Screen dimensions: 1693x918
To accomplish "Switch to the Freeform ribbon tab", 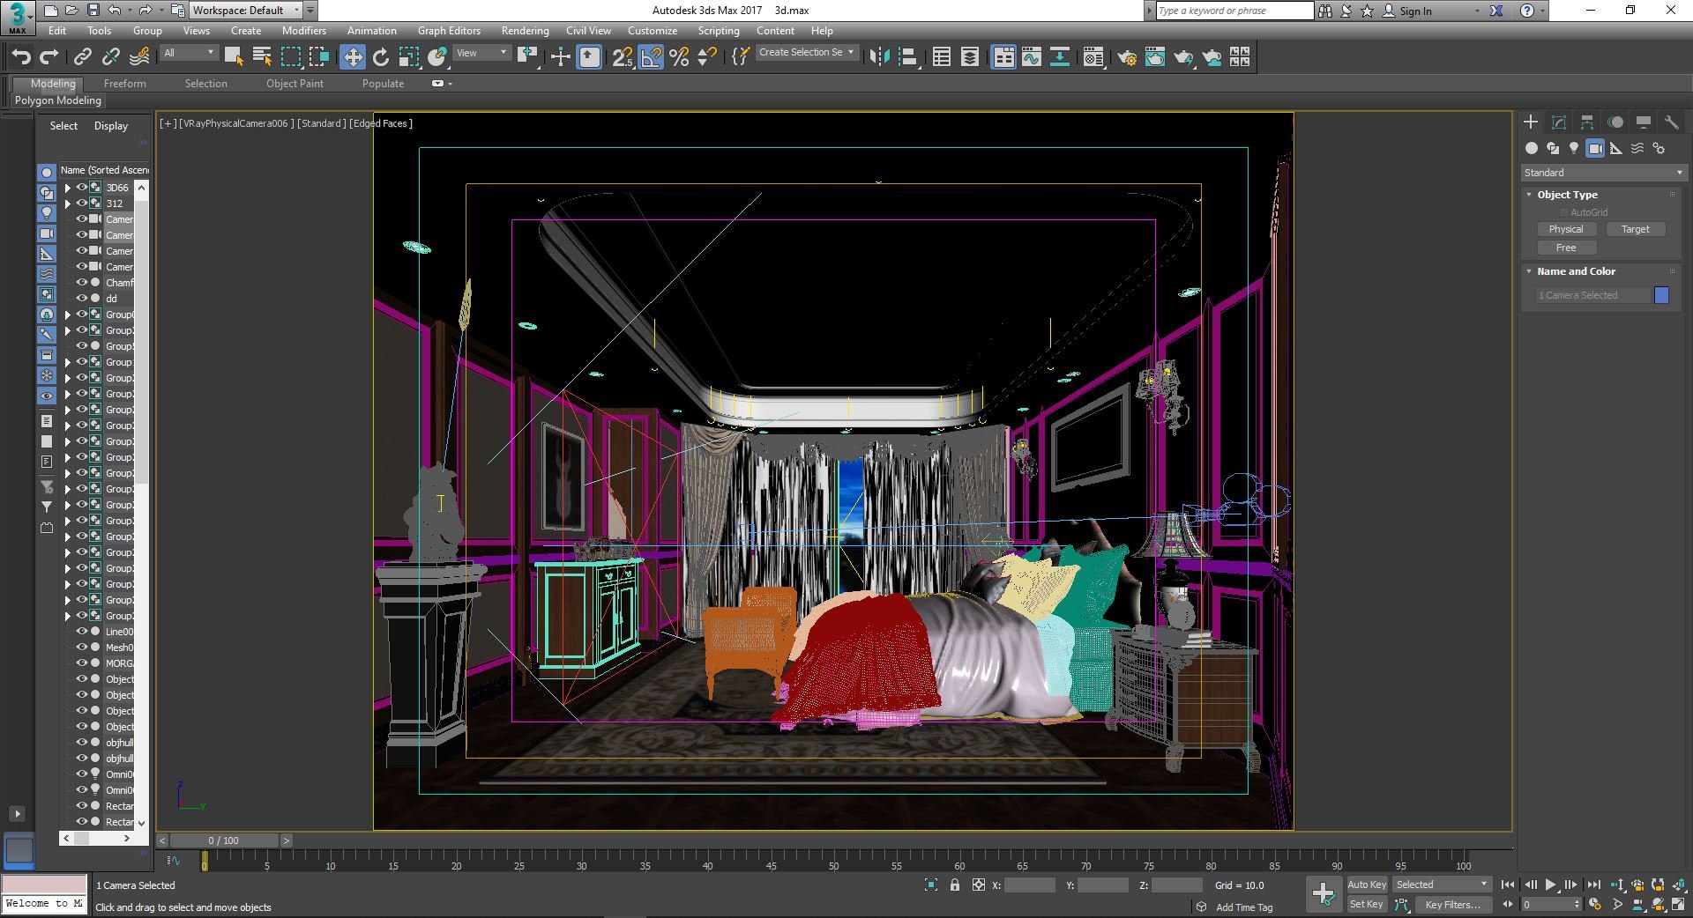I will (124, 84).
